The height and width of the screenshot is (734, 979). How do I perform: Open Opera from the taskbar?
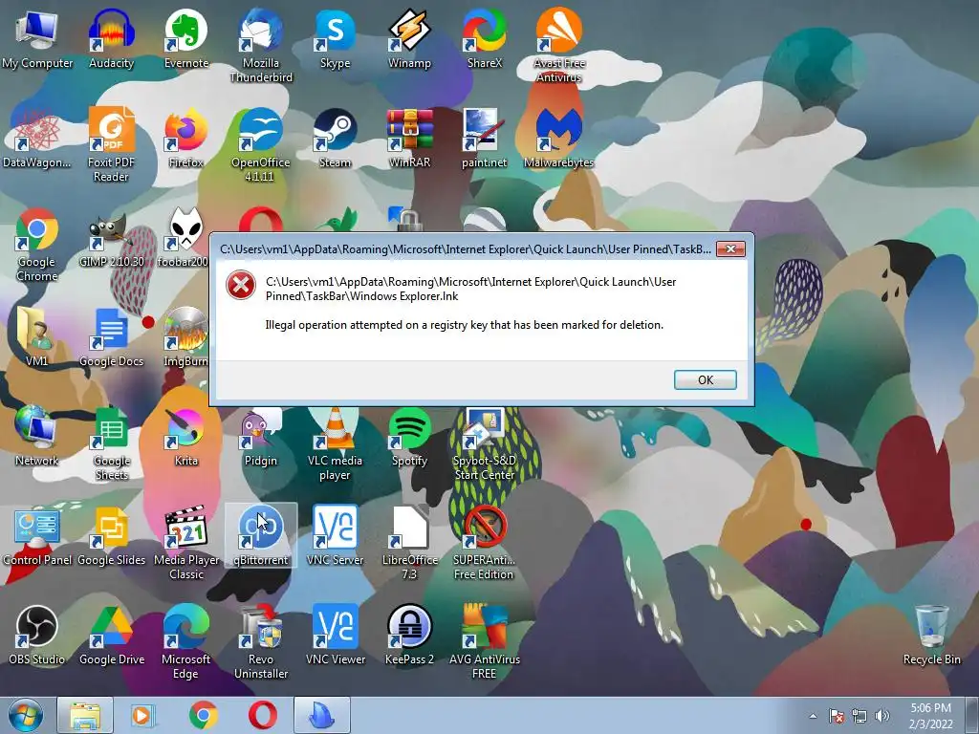pyautogui.click(x=263, y=715)
